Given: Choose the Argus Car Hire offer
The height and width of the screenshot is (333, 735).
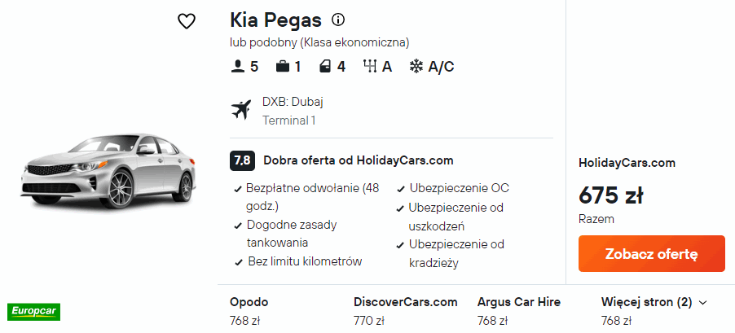Looking at the screenshot, I should pyautogui.click(x=519, y=310).
